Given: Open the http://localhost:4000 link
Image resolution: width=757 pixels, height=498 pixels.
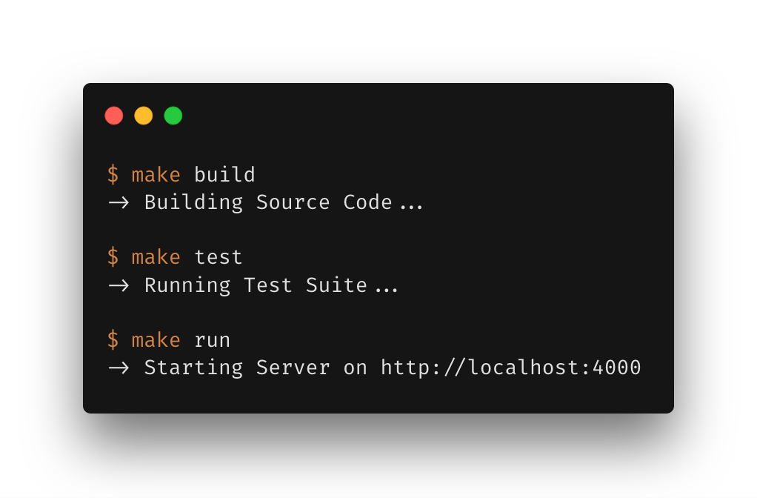Looking at the screenshot, I should coord(510,368).
